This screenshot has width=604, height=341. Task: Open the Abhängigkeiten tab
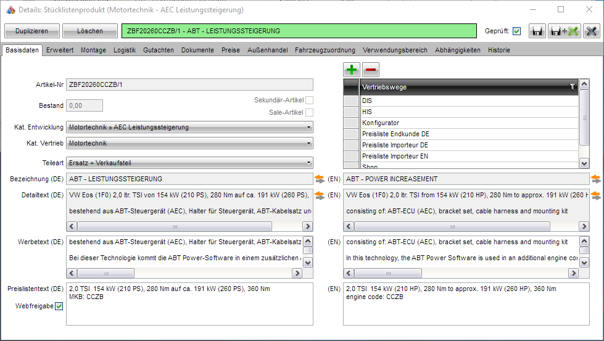[x=458, y=50]
